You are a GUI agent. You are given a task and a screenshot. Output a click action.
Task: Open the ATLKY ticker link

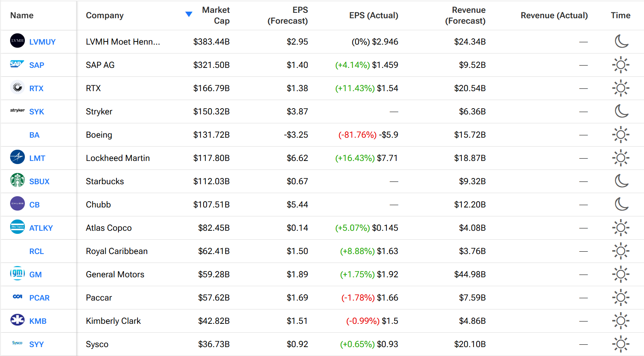pos(41,228)
